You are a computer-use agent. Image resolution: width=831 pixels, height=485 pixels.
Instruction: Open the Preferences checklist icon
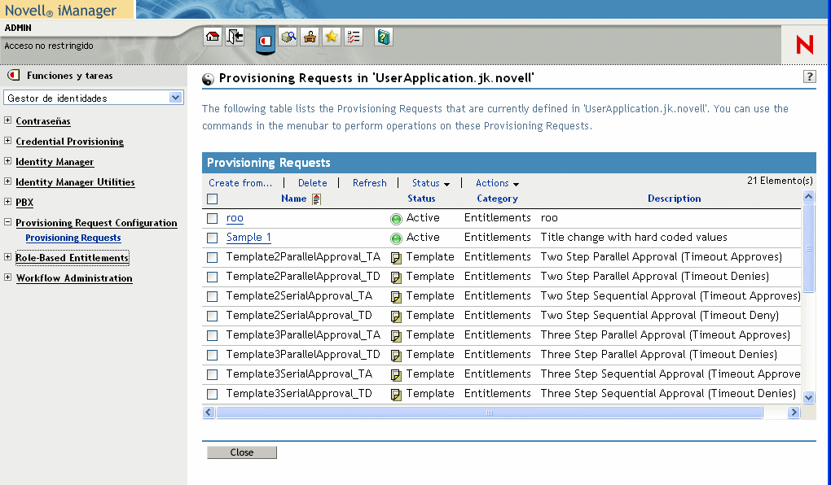(353, 37)
